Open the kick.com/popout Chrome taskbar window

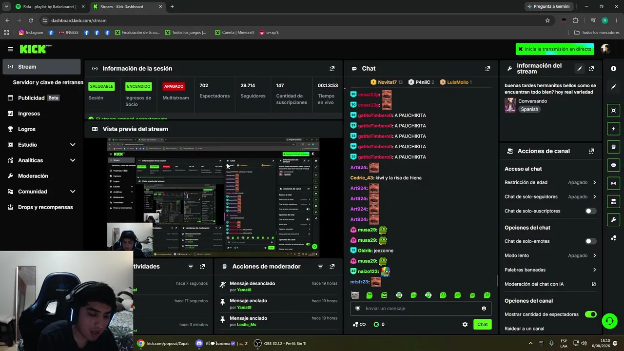point(163,344)
